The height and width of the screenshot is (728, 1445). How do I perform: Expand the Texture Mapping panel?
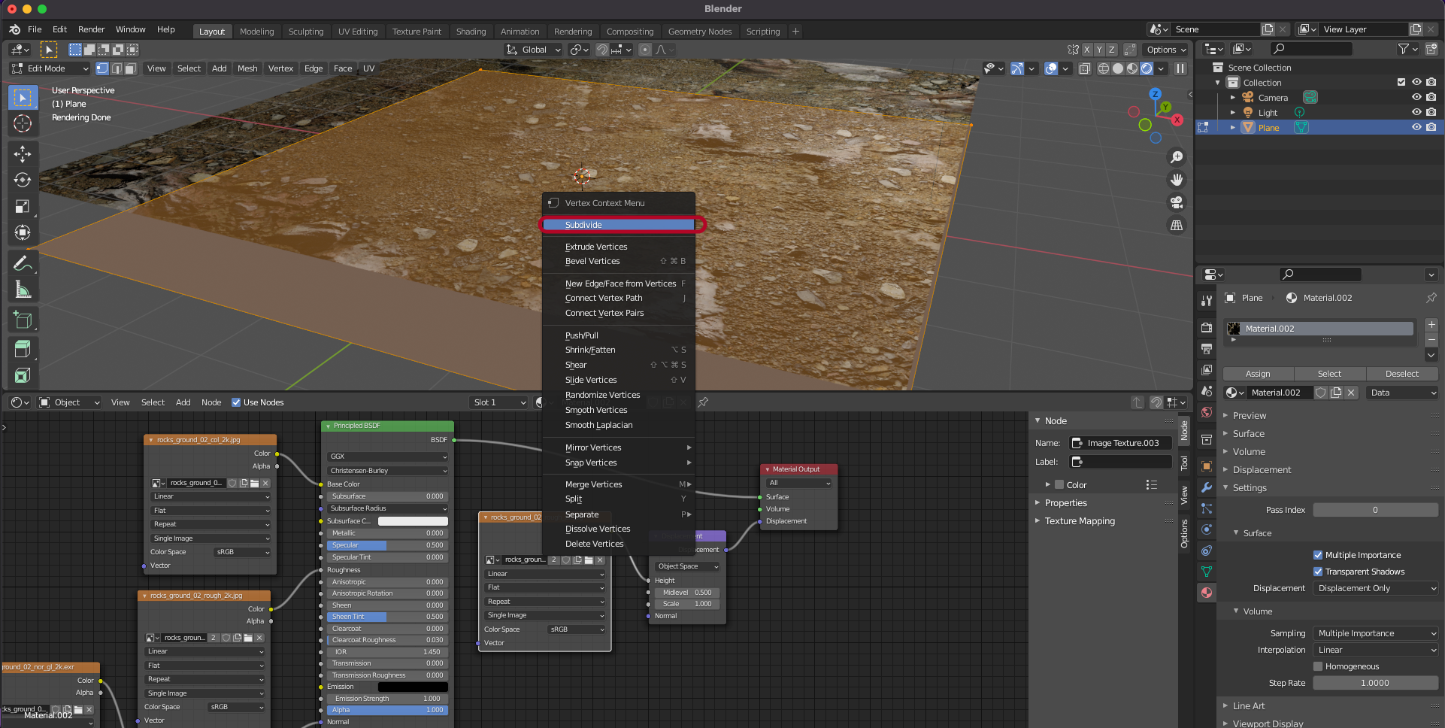point(1080,521)
